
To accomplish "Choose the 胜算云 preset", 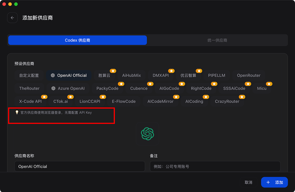I will (x=104, y=75).
